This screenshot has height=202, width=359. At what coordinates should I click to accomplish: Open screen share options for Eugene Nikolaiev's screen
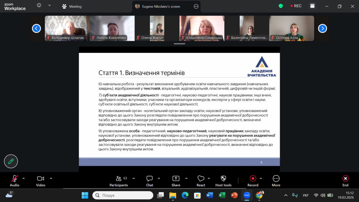(196, 6)
